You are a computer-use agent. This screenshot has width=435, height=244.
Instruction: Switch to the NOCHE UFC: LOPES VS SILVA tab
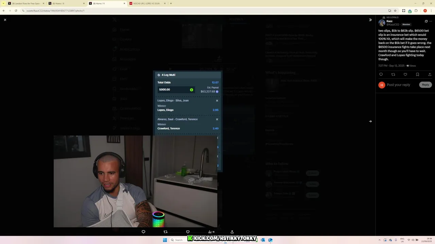tap(147, 3)
